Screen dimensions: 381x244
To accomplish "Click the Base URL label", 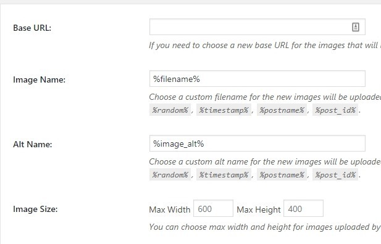I will [x=32, y=28].
